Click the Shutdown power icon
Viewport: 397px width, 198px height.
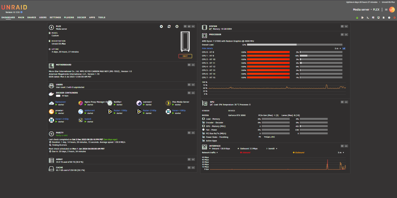click(x=177, y=27)
